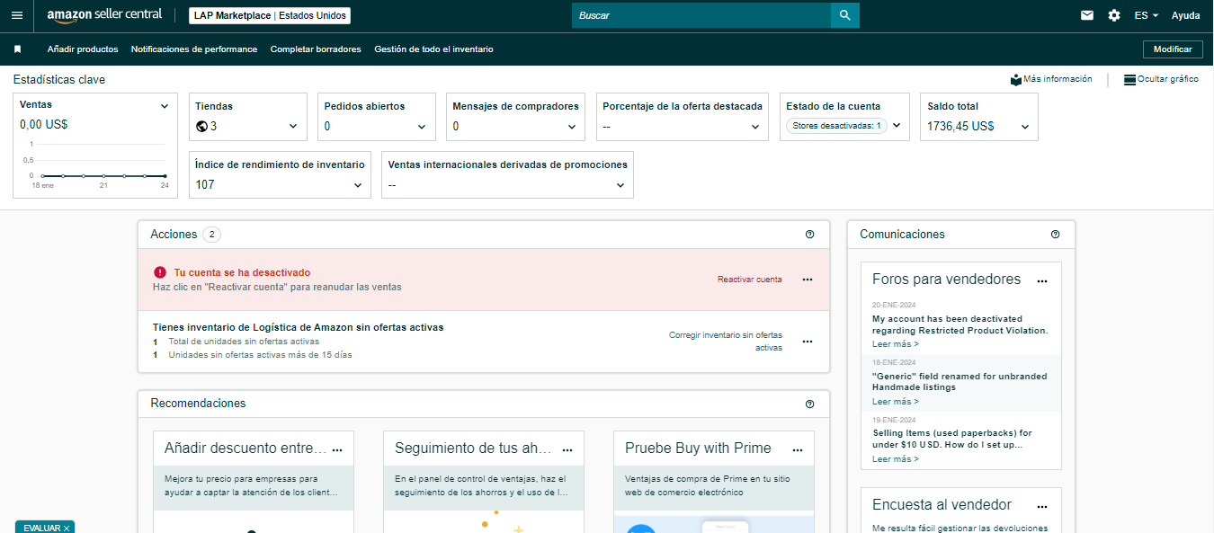Expand the Pedidos abiertos dropdown

[x=422, y=127]
